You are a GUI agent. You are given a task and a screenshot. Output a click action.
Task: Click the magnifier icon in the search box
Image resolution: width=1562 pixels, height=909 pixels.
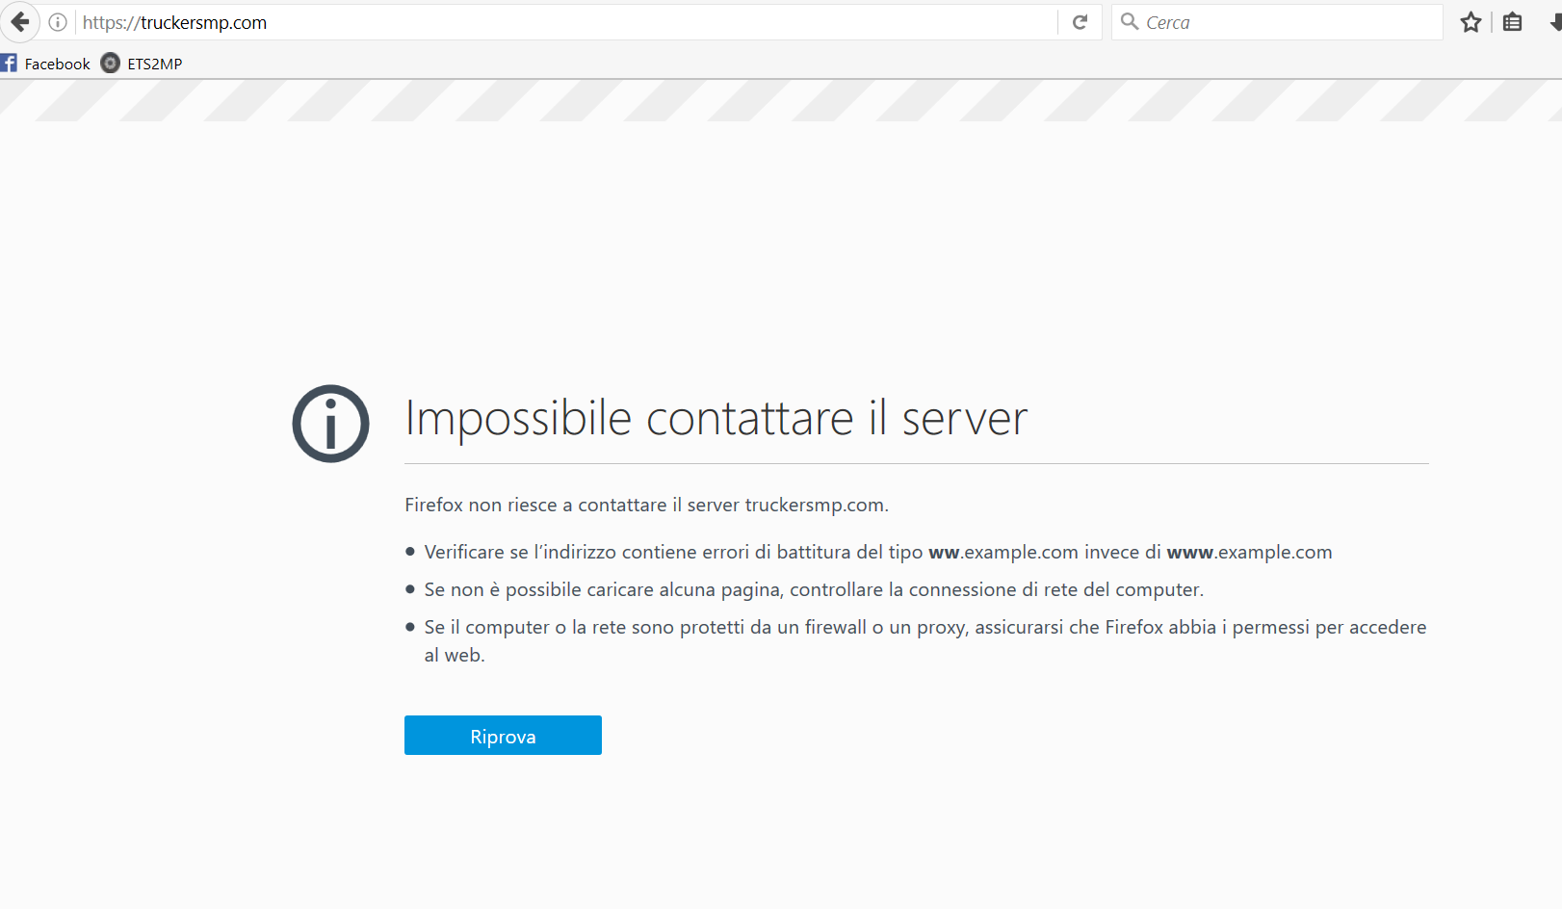(1130, 21)
